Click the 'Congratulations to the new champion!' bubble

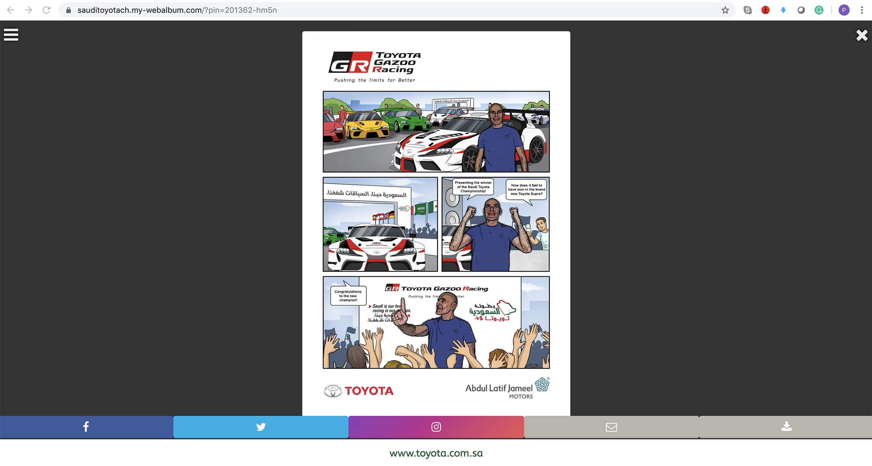(x=348, y=296)
